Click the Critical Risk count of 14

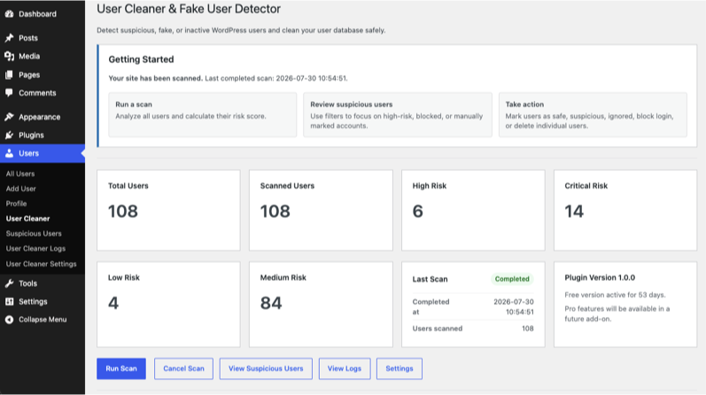point(574,212)
